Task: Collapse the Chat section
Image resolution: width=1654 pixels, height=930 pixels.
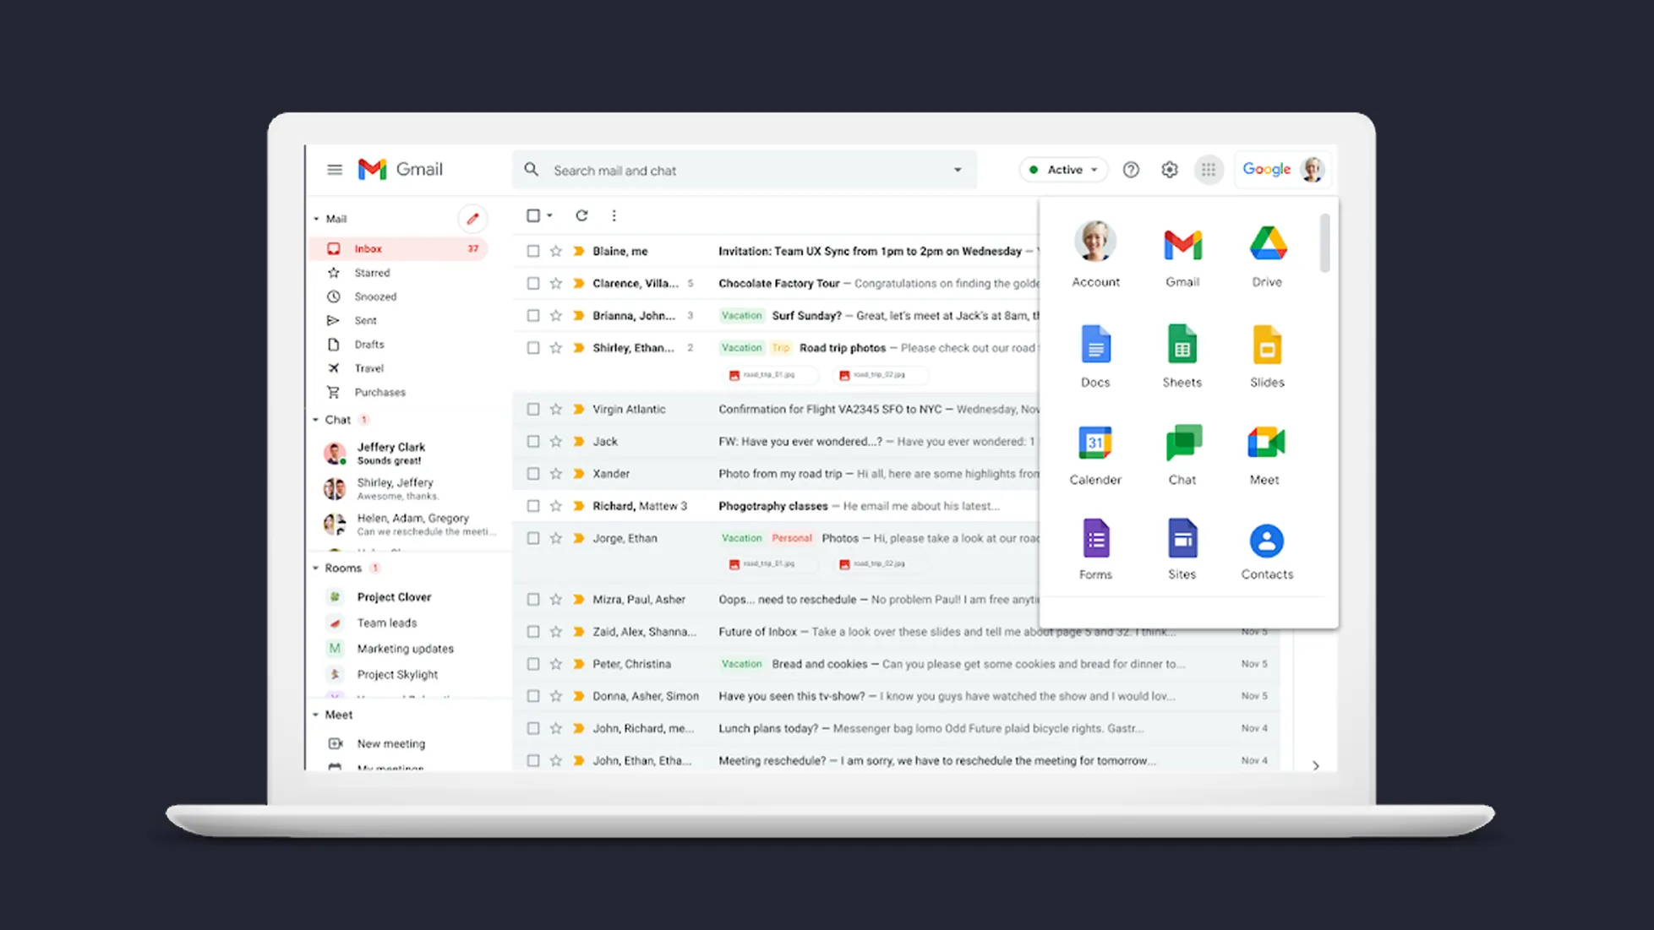Action: click(316, 420)
